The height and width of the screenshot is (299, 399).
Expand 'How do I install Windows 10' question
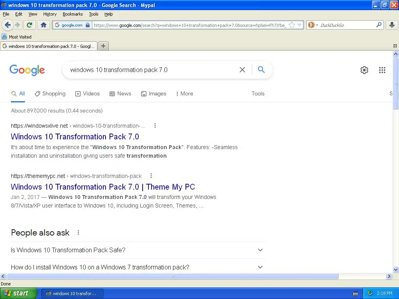tap(138, 267)
